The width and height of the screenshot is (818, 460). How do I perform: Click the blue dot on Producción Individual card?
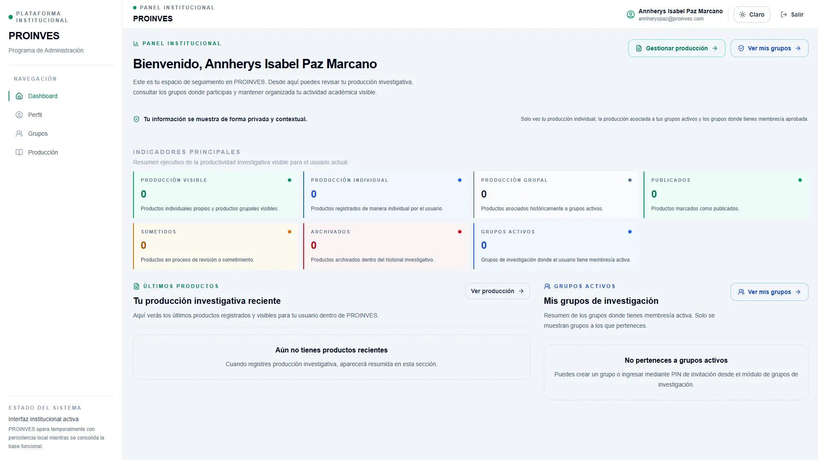(460, 180)
